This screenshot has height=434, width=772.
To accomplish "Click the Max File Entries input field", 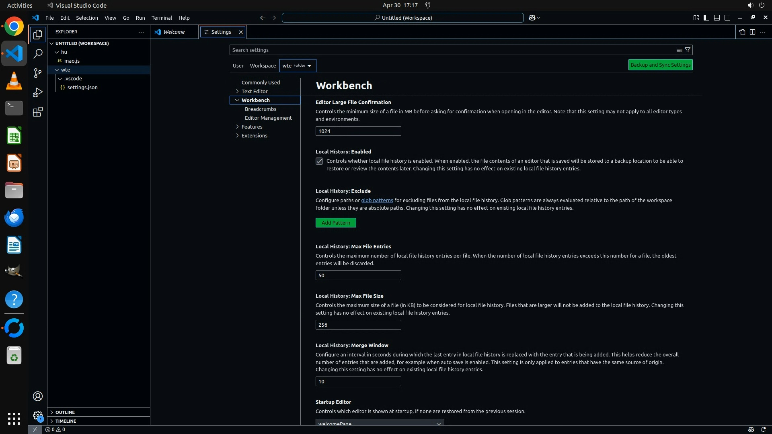I will coord(358,275).
